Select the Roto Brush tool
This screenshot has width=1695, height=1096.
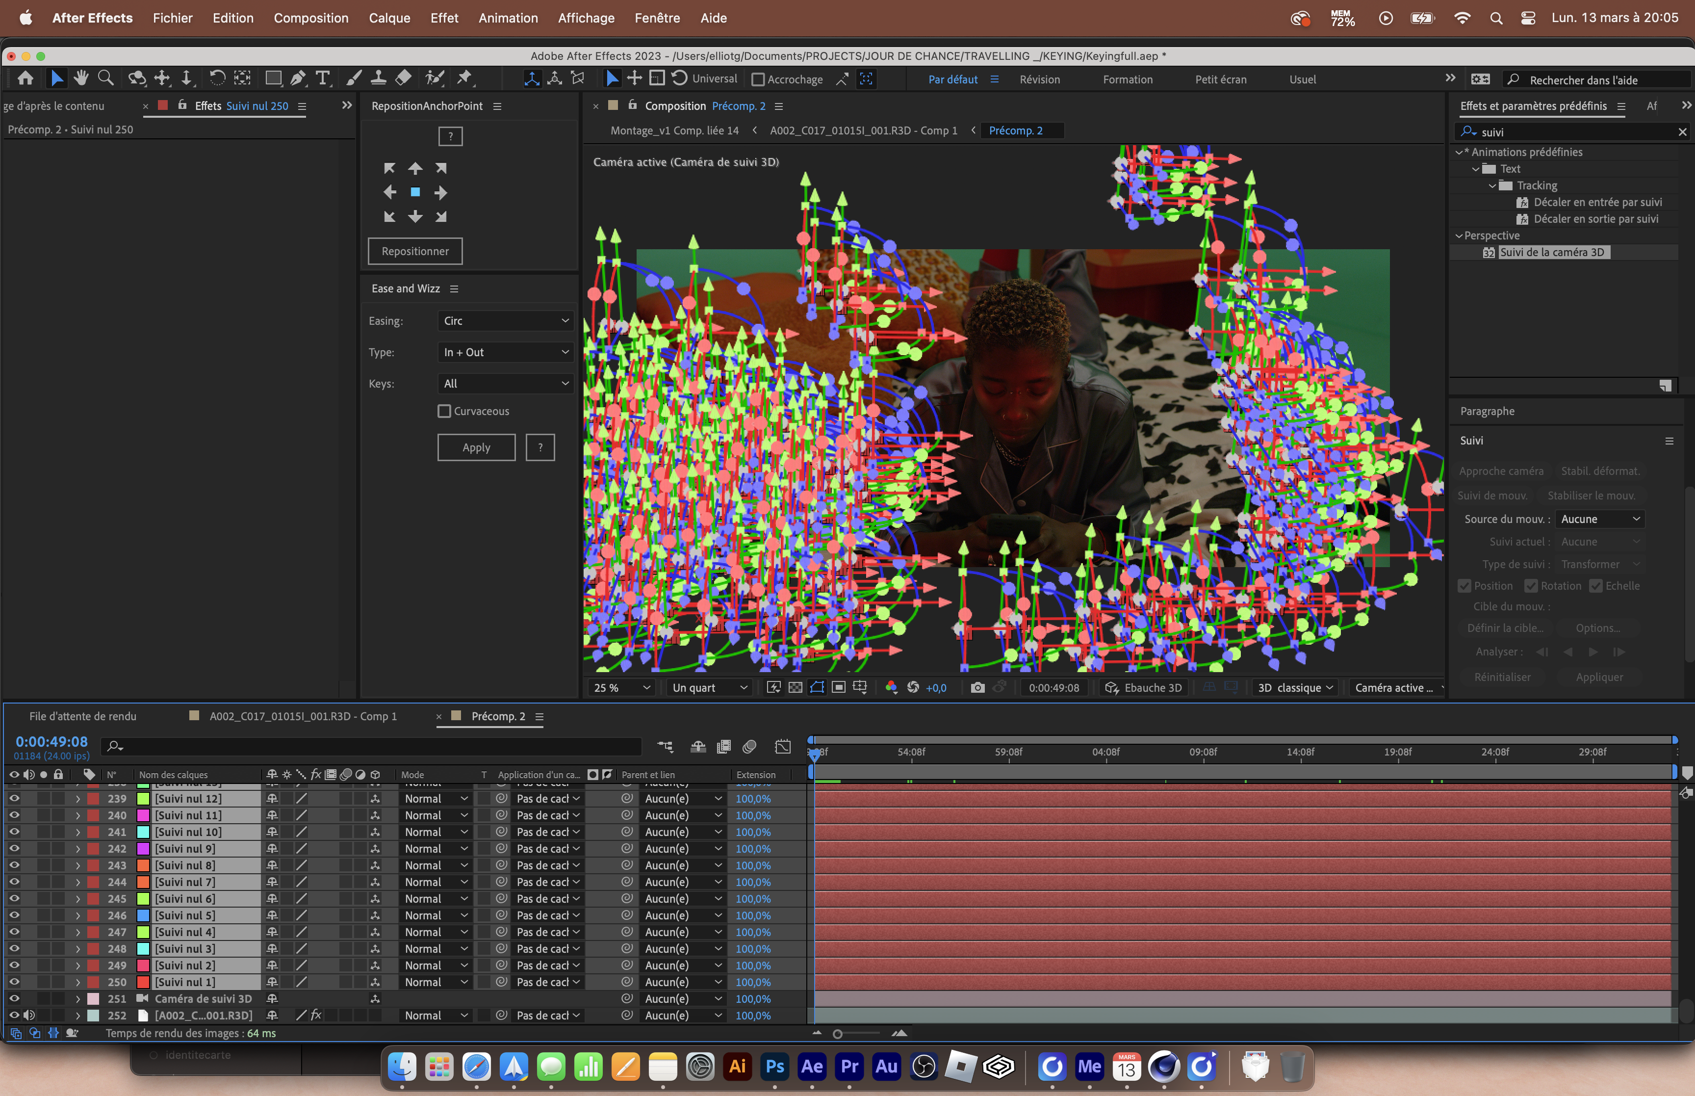click(434, 78)
